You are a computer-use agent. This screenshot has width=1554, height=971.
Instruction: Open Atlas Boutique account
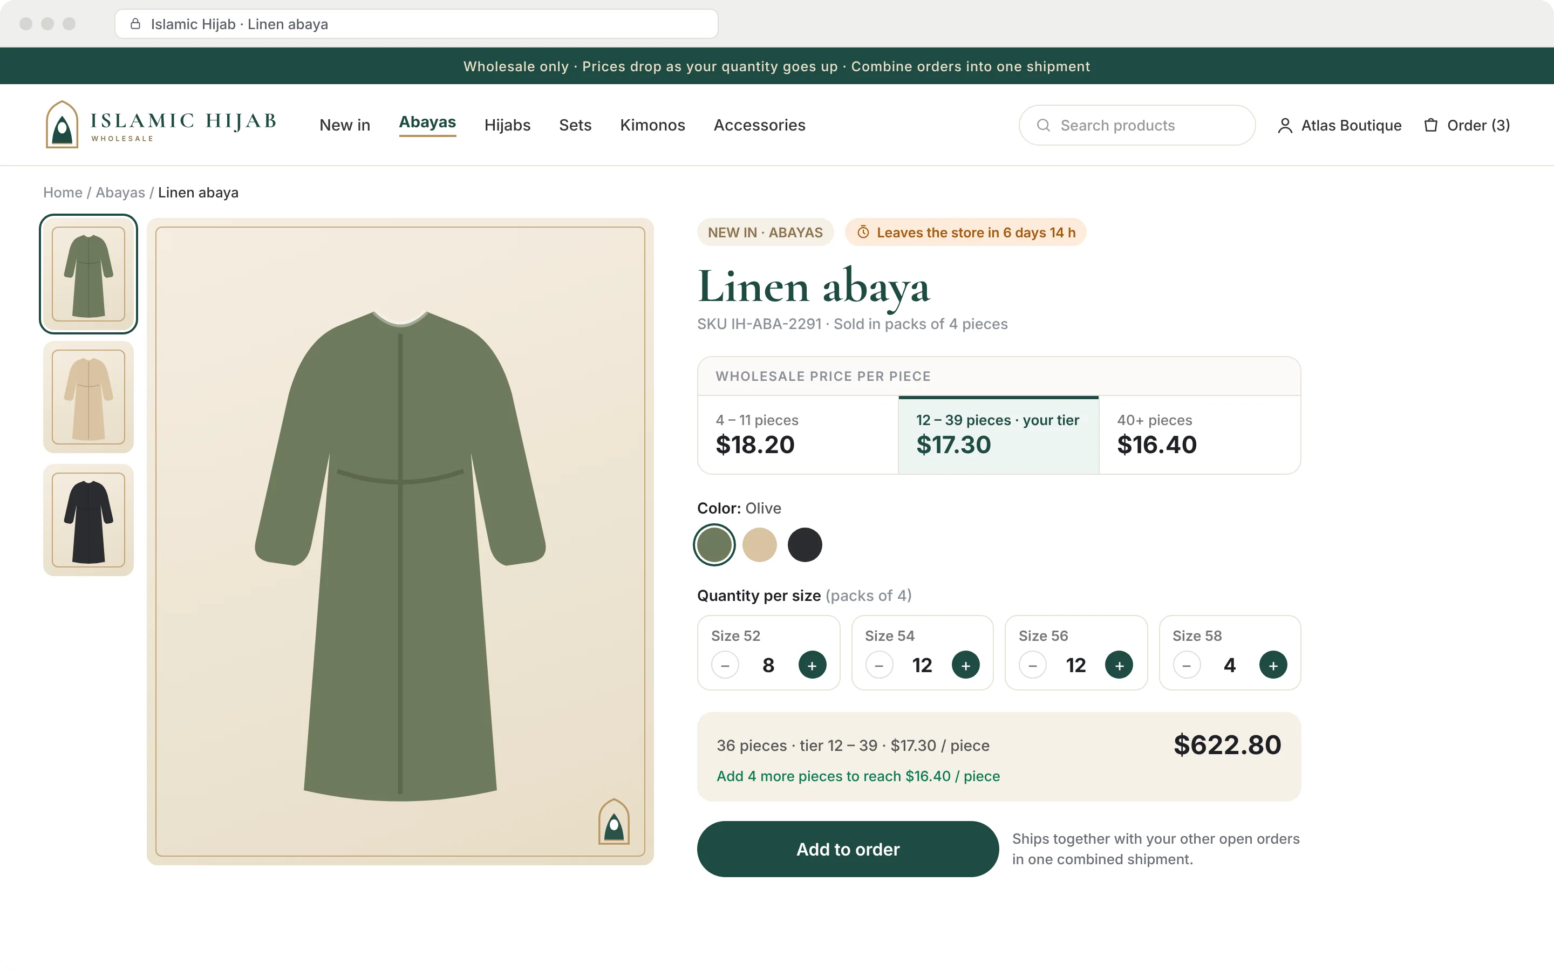click(1339, 125)
